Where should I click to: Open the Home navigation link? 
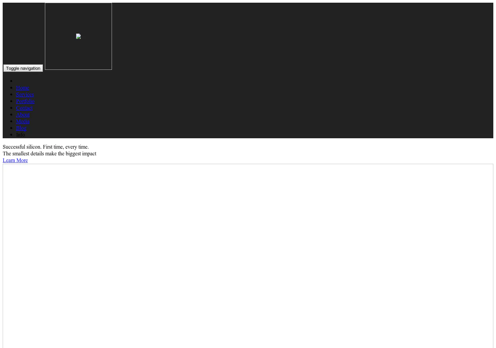[22, 88]
